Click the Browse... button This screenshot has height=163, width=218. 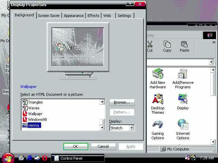[x=122, y=102]
